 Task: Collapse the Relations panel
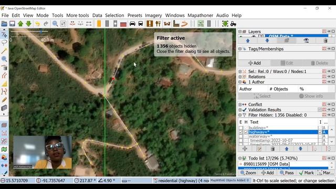[x=240, y=77]
